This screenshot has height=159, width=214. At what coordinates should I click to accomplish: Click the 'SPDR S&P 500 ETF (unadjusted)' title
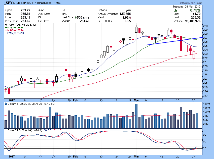[33, 3]
